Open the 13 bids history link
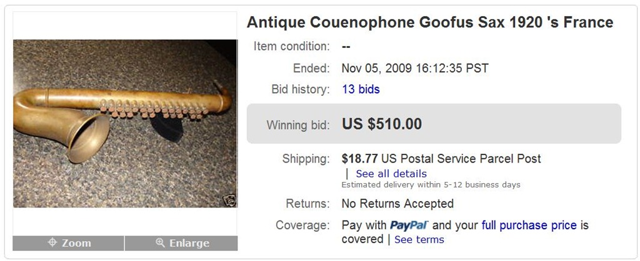Viewport: 640px width, 261px height. pyautogui.click(x=361, y=89)
